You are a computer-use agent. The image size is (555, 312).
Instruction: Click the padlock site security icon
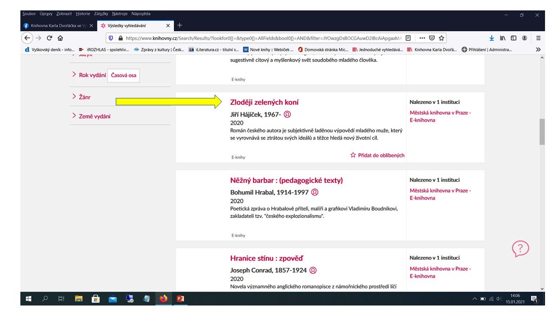pyautogui.click(x=120, y=38)
